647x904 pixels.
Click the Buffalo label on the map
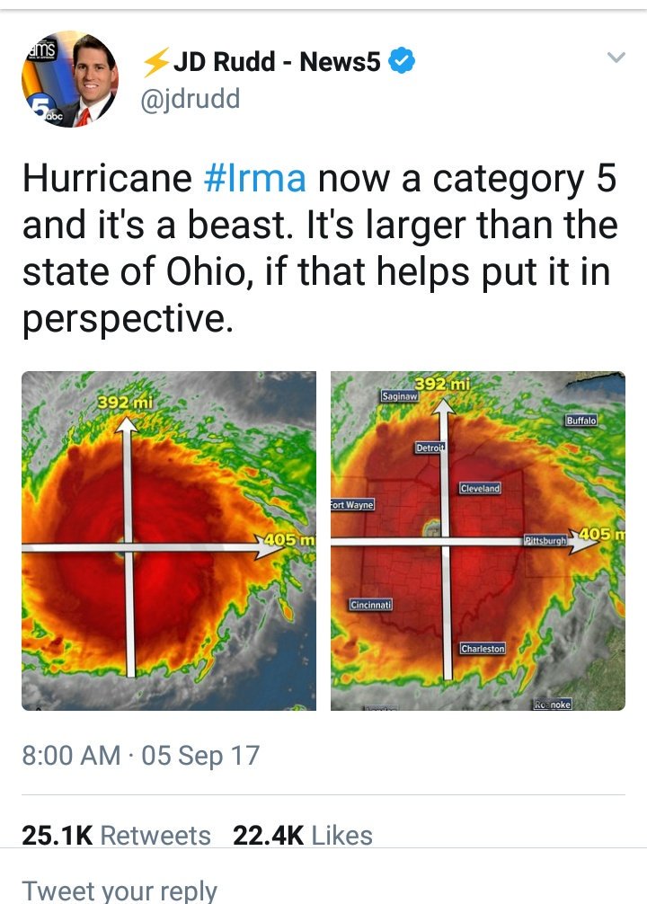[x=581, y=421]
